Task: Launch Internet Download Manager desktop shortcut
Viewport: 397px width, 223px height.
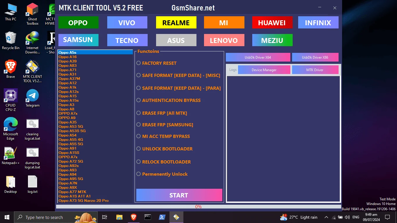Action: coord(32,43)
